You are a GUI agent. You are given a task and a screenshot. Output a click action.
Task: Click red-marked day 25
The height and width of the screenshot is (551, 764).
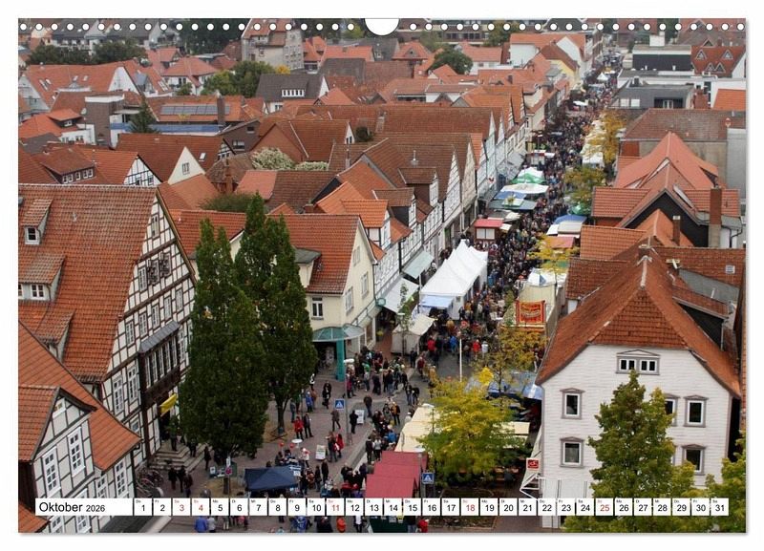coord(604,507)
